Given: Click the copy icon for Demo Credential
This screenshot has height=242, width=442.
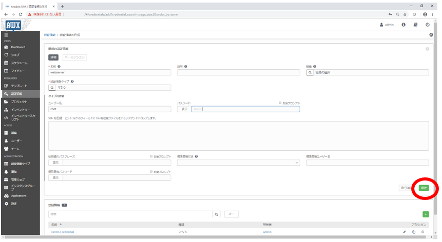Looking at the screenshot, I should tap(413, 232).
